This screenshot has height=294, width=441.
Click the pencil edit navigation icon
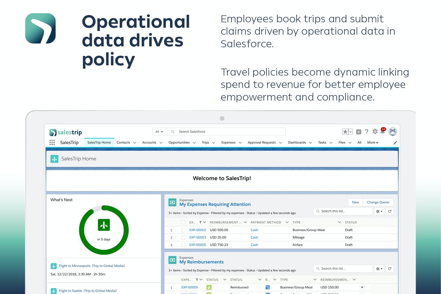click(x=395, y=143)
